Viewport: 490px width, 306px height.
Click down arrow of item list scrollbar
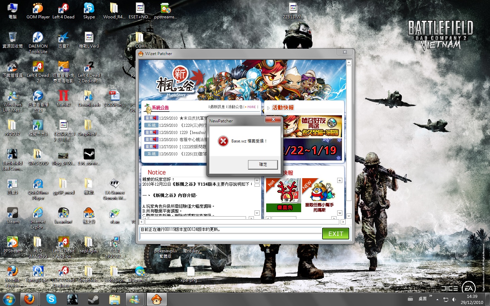(340, 213)
